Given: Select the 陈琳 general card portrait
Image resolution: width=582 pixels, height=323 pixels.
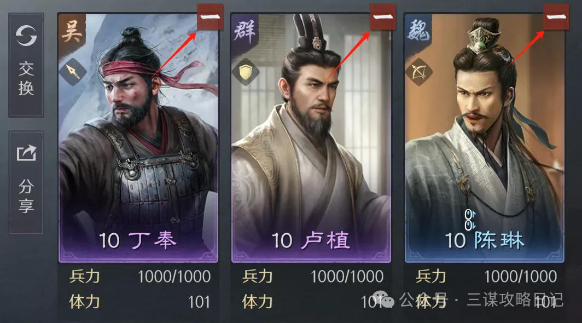Looking at the screenshot, I should pos(485,137).
